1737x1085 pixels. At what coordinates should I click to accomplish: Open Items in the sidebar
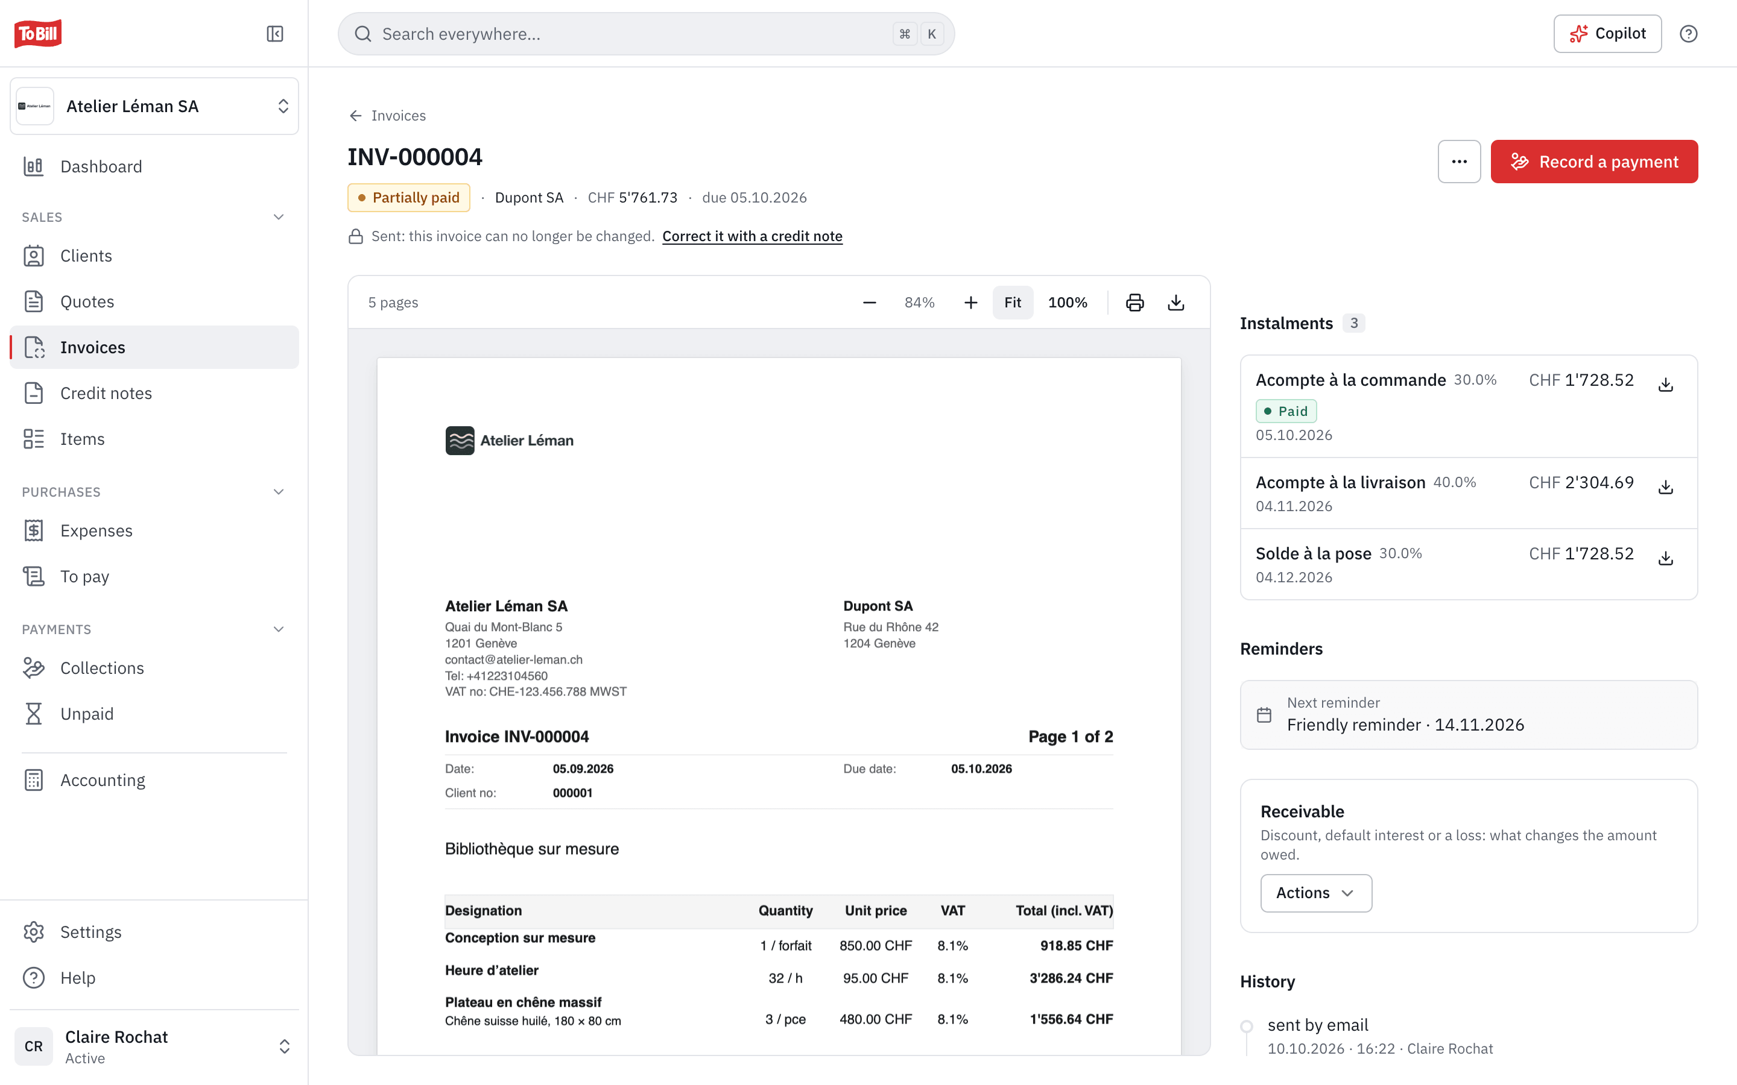154,439
